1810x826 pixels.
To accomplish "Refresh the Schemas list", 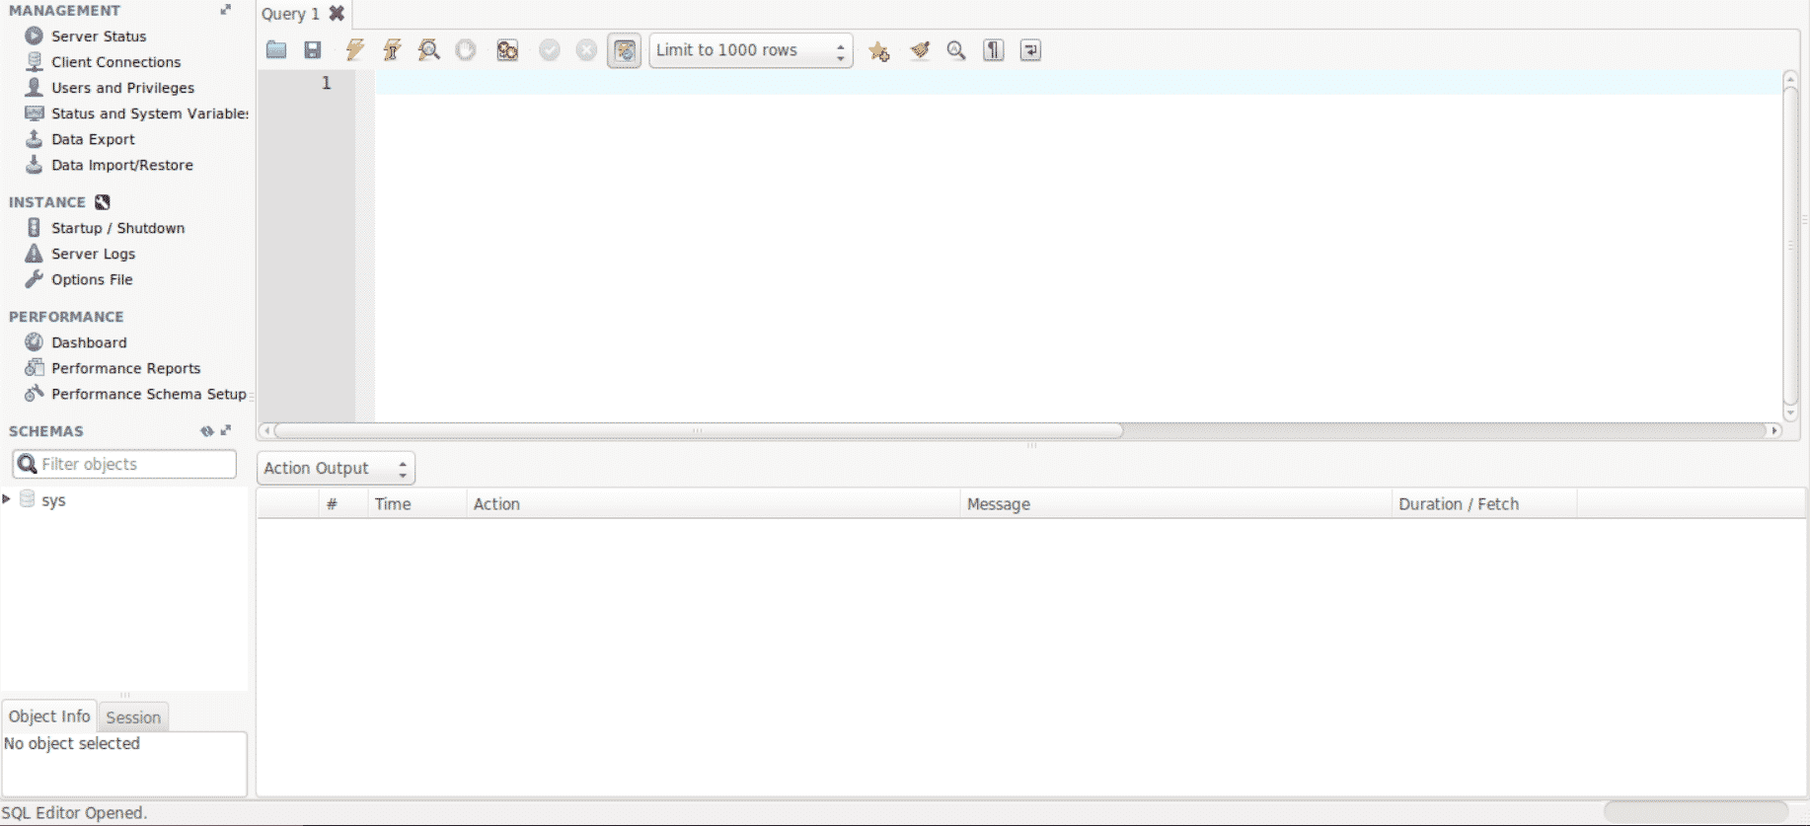I will pos(207,431).
